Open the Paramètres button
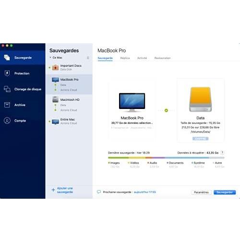This screenshot has width=240, height=240. click(201, 192)
